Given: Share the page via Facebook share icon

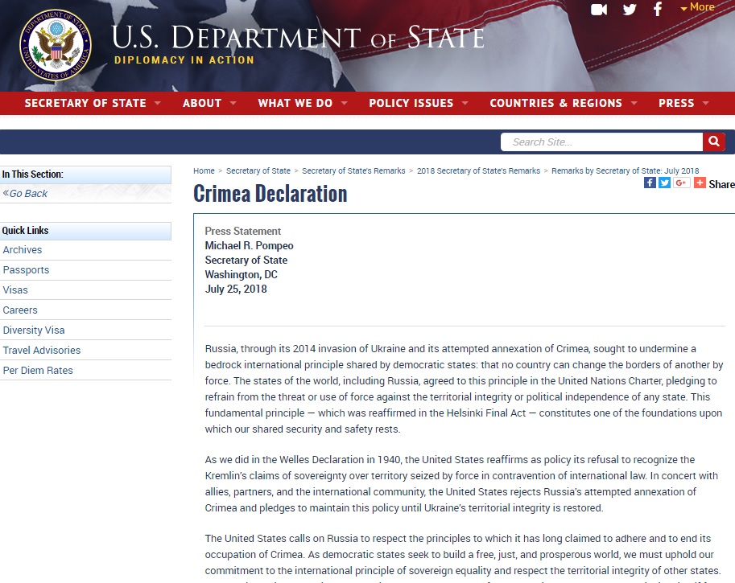Looking at the screenshot, I should pyautogui.click(x=650, y=183).
